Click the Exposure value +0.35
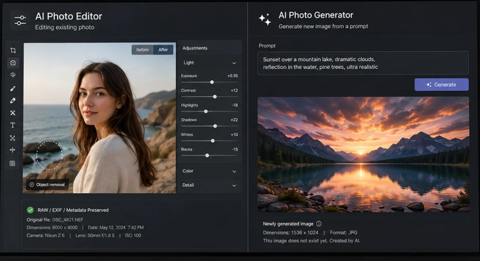The width and height of the screenshot is (480, 261). pos(232,76)
